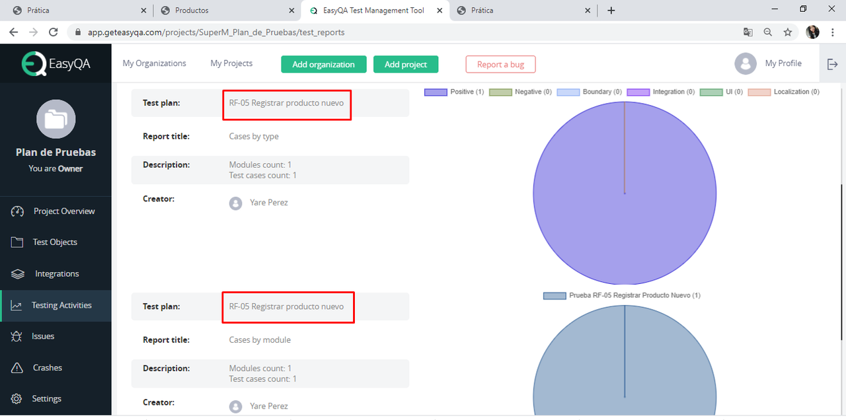Image resolution: width=846 pixels, height=420 pixels.
Task: Switch to the last Prática browser tab
Action: [x=523, y=11]
